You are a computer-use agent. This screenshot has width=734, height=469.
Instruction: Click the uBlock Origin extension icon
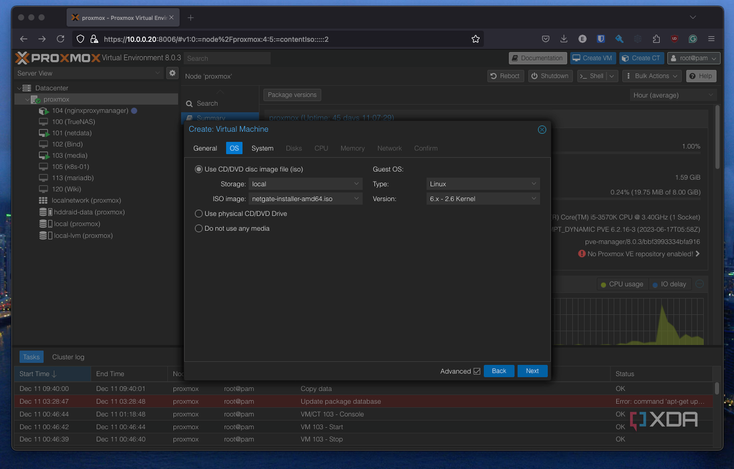coord(675,39)
